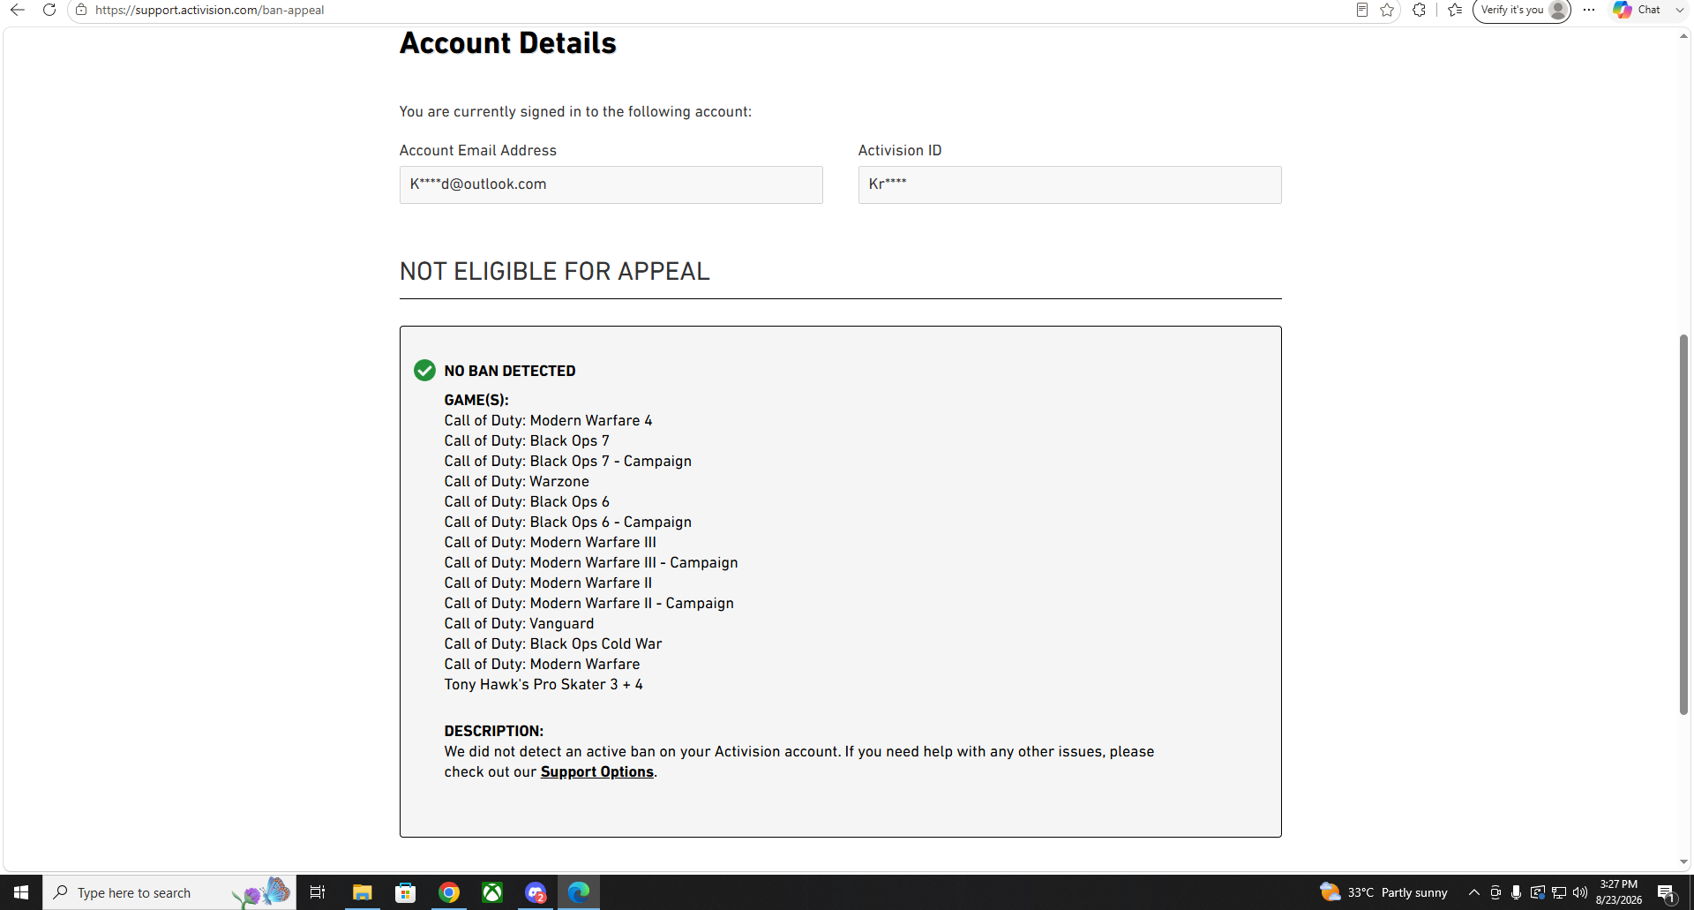Select Call of Duty: Black Ops Cold War
Viewport: 1694px width, 910px height.
coord(553,643)
